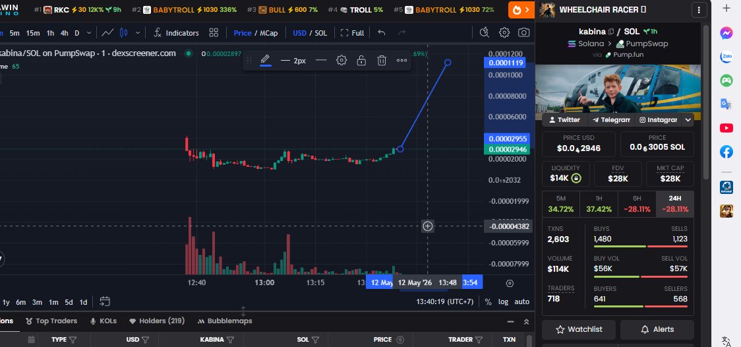Select the trend line lower endpoint

pyautogui.click(x=400, y=149)
